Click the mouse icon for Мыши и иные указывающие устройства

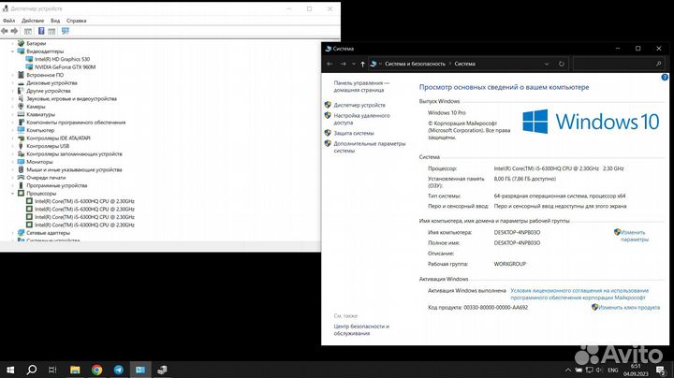point(21,169)
